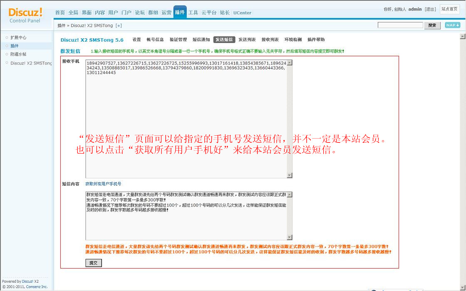Open the 群组 top menu
The height and width of the screenshot is (291, 466).
(153, 12)
